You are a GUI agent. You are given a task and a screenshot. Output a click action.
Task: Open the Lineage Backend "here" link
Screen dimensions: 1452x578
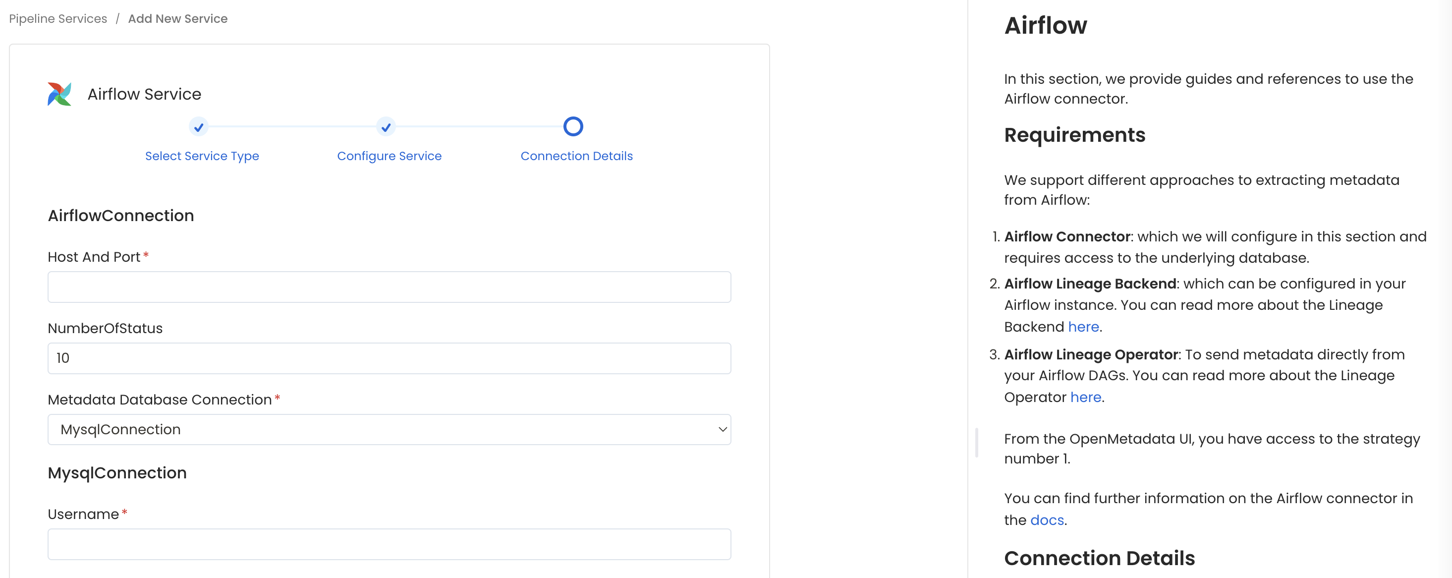(x=1083, y=327)
